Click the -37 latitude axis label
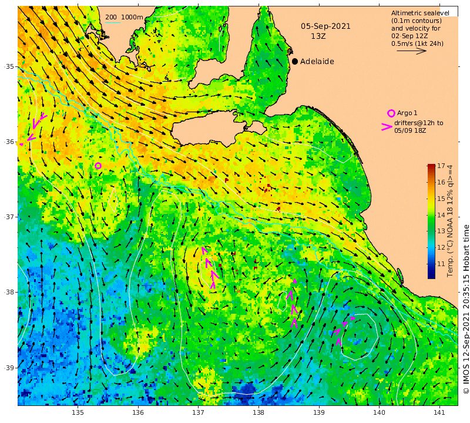The image size is (470, 423). 9,217
